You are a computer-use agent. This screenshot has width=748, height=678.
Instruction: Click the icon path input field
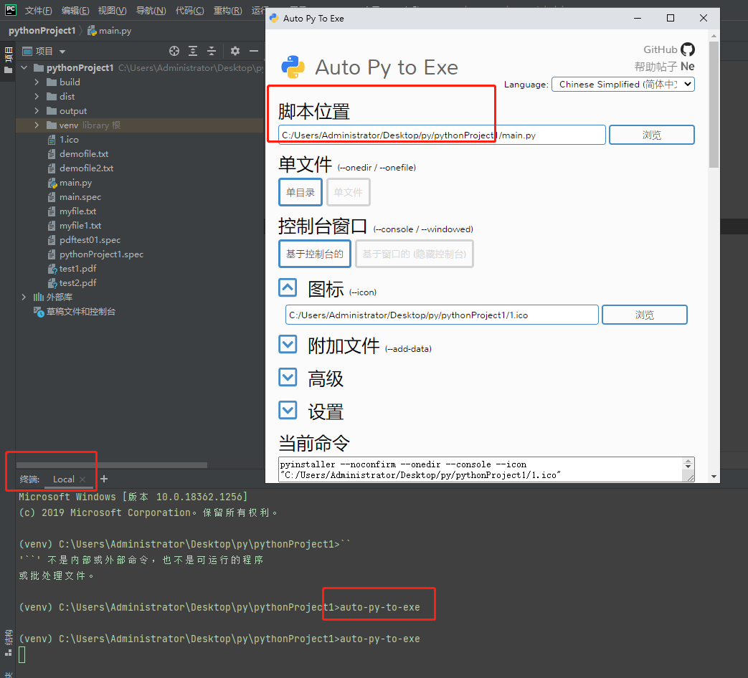(442, 315)
